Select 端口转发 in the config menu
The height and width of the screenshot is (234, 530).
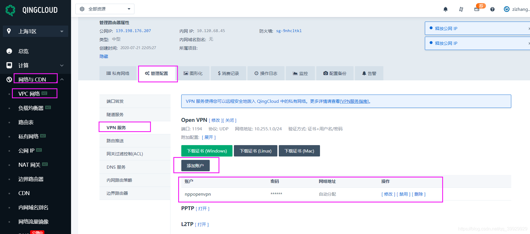pyautogui.click(x=135, y=101)
